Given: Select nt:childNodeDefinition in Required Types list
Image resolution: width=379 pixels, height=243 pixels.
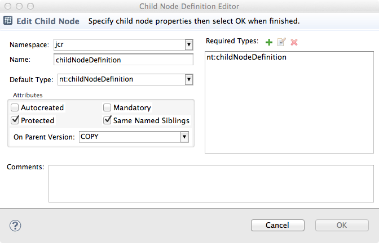Looking at the screenshot, I should pos(247,57).
